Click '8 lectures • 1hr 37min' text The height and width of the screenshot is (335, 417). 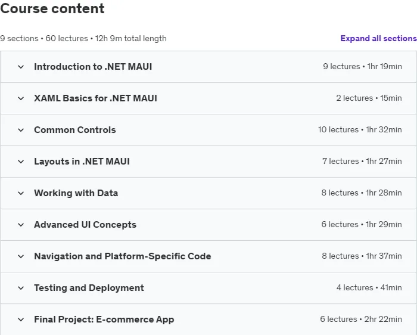coord(362,256)
